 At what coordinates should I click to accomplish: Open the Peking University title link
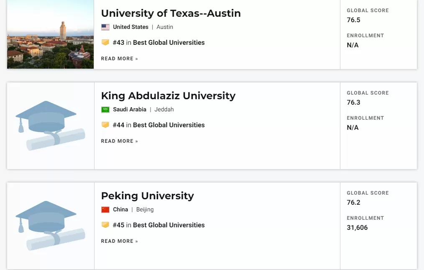pos(147,196)
